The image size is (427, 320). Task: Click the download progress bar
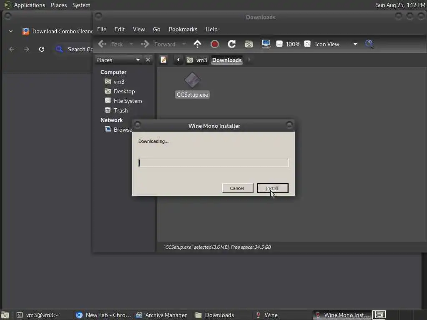point(213,163)
